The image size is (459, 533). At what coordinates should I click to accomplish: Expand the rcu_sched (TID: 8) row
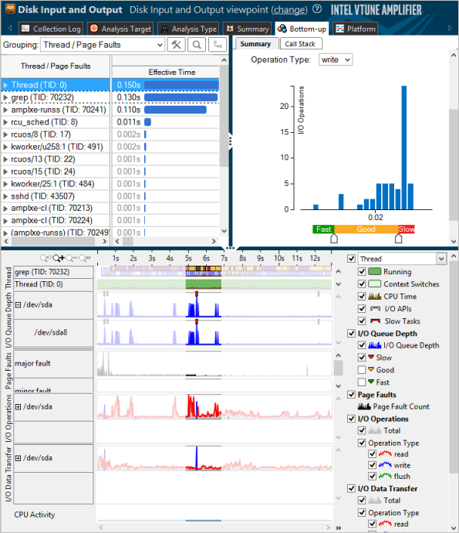click(5, 122)
